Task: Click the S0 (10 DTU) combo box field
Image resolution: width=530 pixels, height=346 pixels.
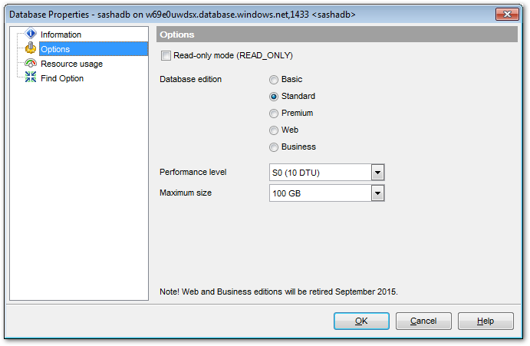Action: pyautogui.click(x=319, y=173)
